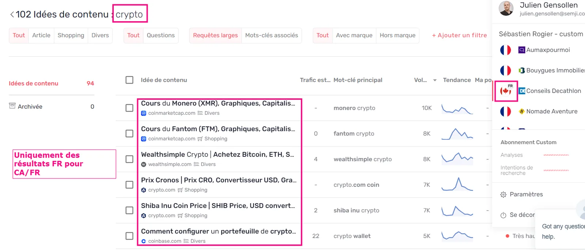View trend sparkline for monero crypto
The image size is (585, 250).
point(457,109)
